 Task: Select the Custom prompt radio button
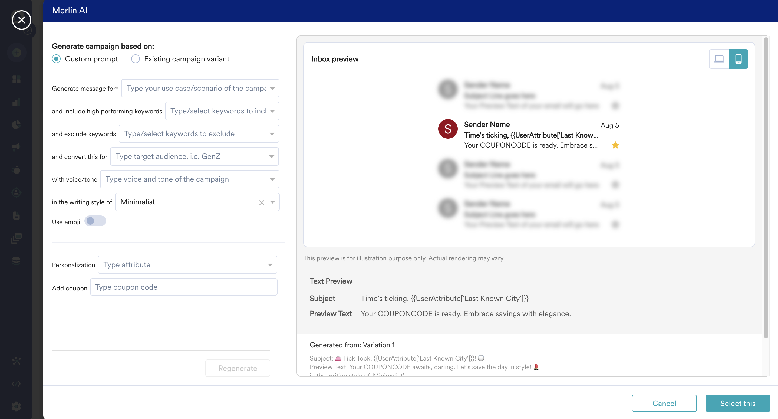point(56,59)
